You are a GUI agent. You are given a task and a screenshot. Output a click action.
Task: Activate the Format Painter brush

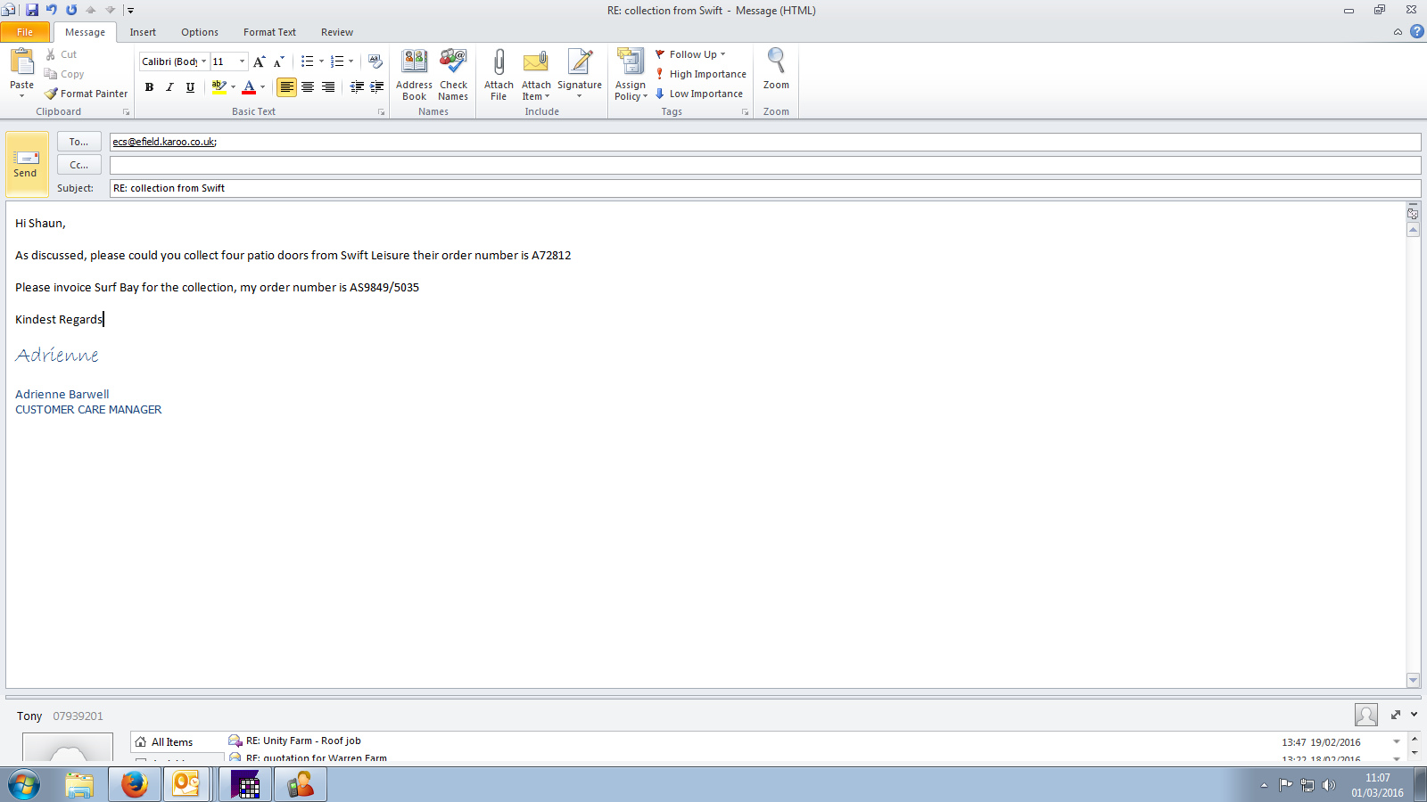point(87,94)
